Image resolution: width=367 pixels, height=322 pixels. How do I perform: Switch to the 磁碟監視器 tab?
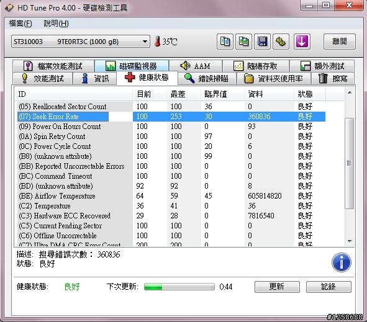click(132, 66)
